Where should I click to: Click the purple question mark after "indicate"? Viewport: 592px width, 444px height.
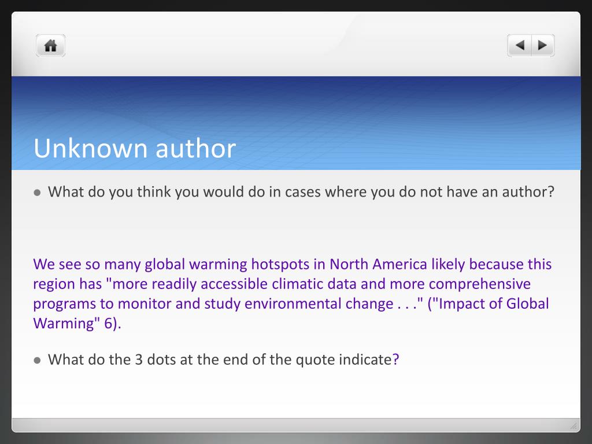pyautogui.click(x=396, y=360)
